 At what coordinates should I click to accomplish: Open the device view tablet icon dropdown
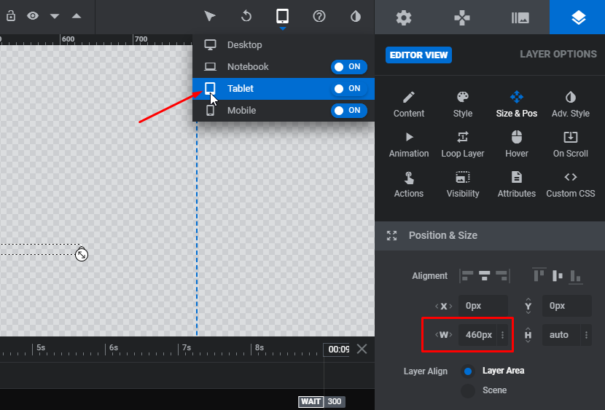[x=282, y=16]
